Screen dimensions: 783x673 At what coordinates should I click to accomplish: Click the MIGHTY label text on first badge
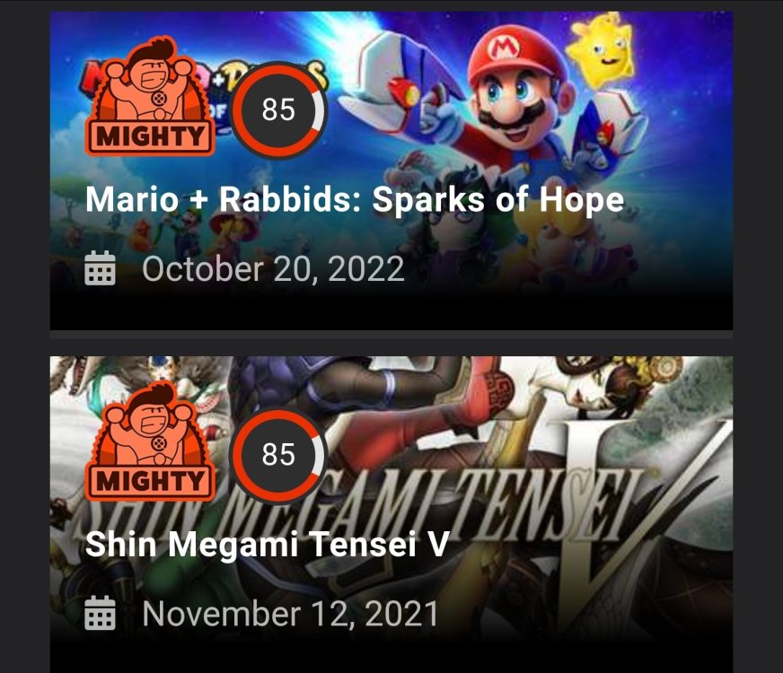150,136
